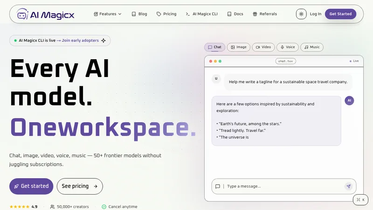The height and width of the screenshot is (210, 373).
Task: Click the sparkle icon in CLI banner
Action: [x=104, y=41]
